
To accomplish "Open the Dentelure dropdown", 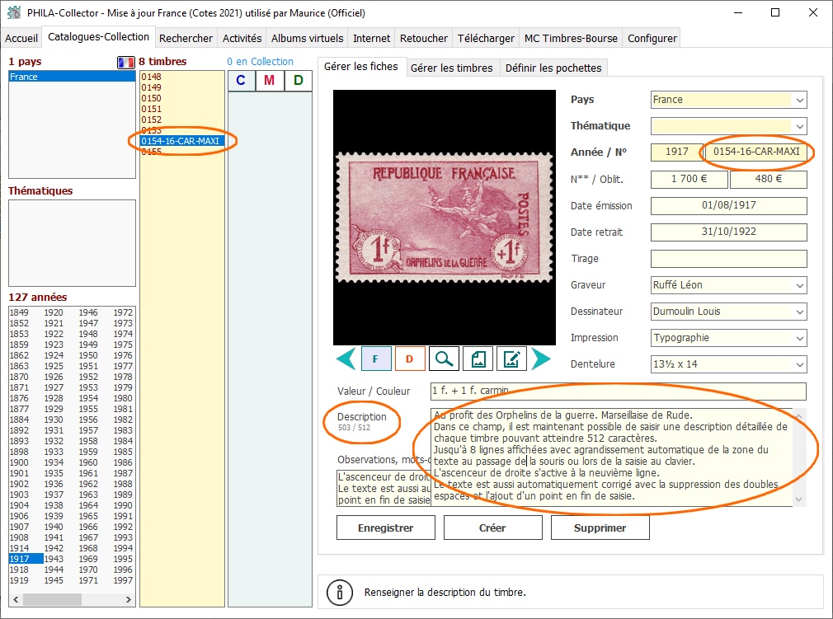I will click(799, 364).
